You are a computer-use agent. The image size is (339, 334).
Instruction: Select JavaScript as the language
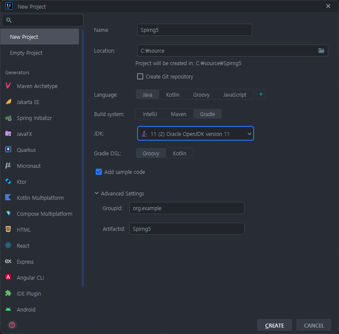pos(235,95)
